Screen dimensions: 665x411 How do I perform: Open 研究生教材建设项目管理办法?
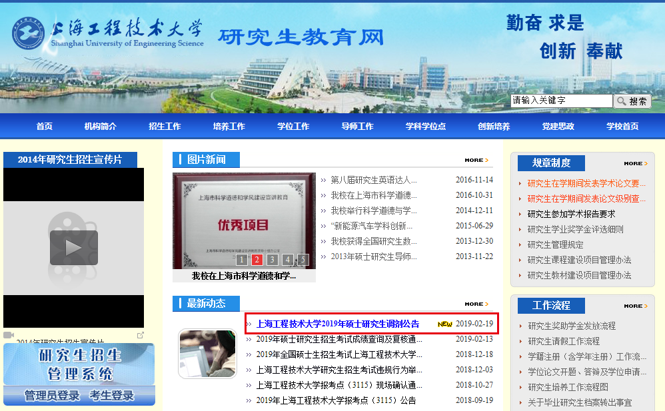point(579,275)
